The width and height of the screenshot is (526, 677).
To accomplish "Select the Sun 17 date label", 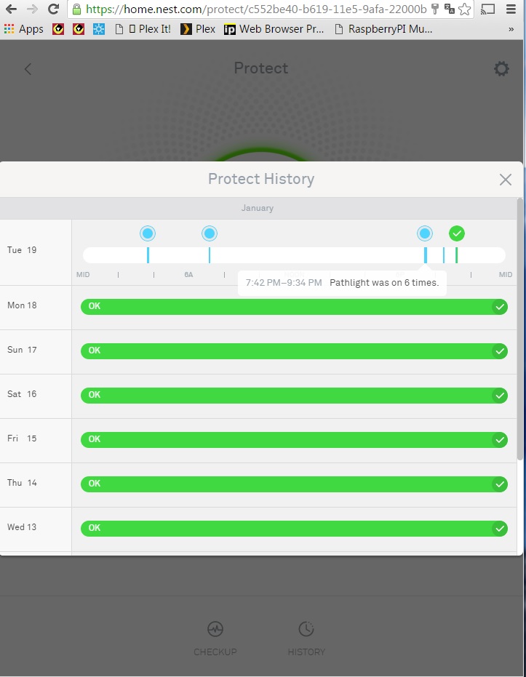I will pos(22,350).
